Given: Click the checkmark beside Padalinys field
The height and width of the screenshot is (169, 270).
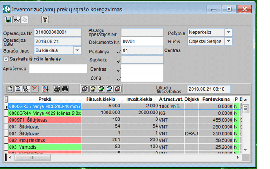Looking at the screenshot, I should (119, 52).
